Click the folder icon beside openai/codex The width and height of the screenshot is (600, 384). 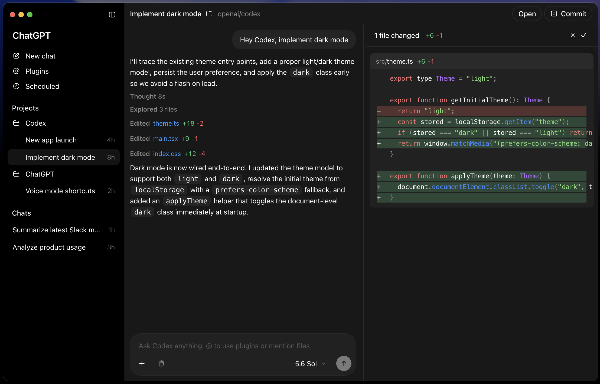(209, 14)
